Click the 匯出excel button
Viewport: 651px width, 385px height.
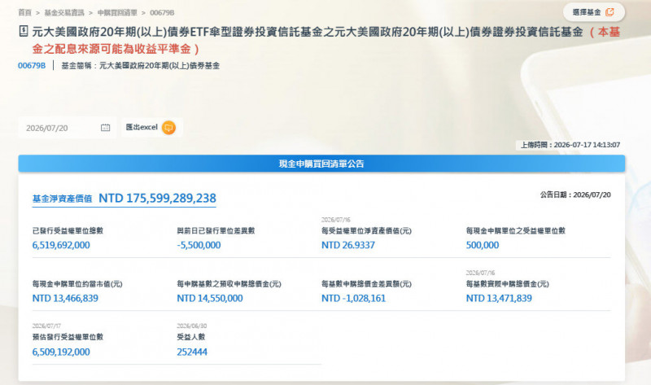[x=152, y=127]
